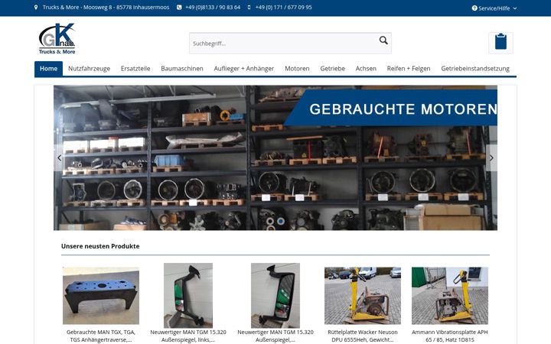
Task: Go to previous banner slide
Action: coord(59,158)
